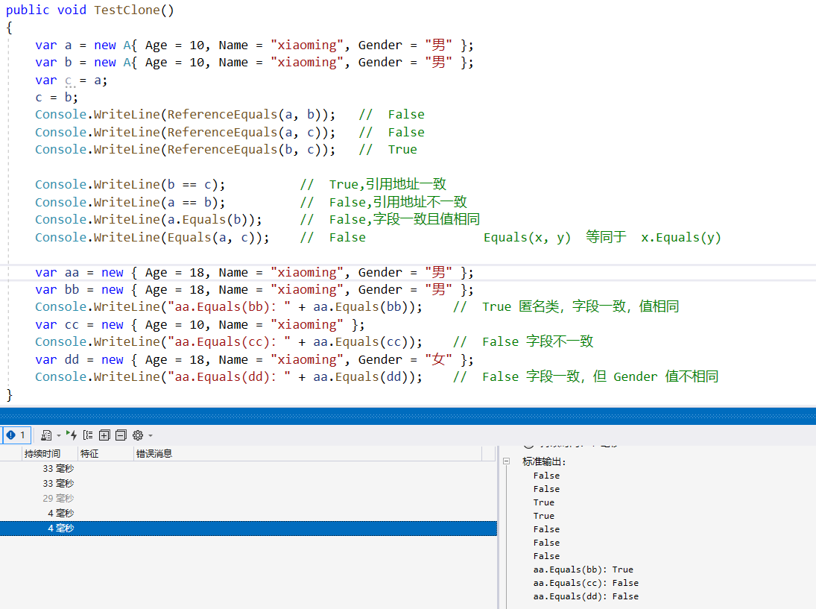The image size is (816, 609).
Task: Open the dropdown arrow beside settings gear
Action: click(x=150, y=435)
